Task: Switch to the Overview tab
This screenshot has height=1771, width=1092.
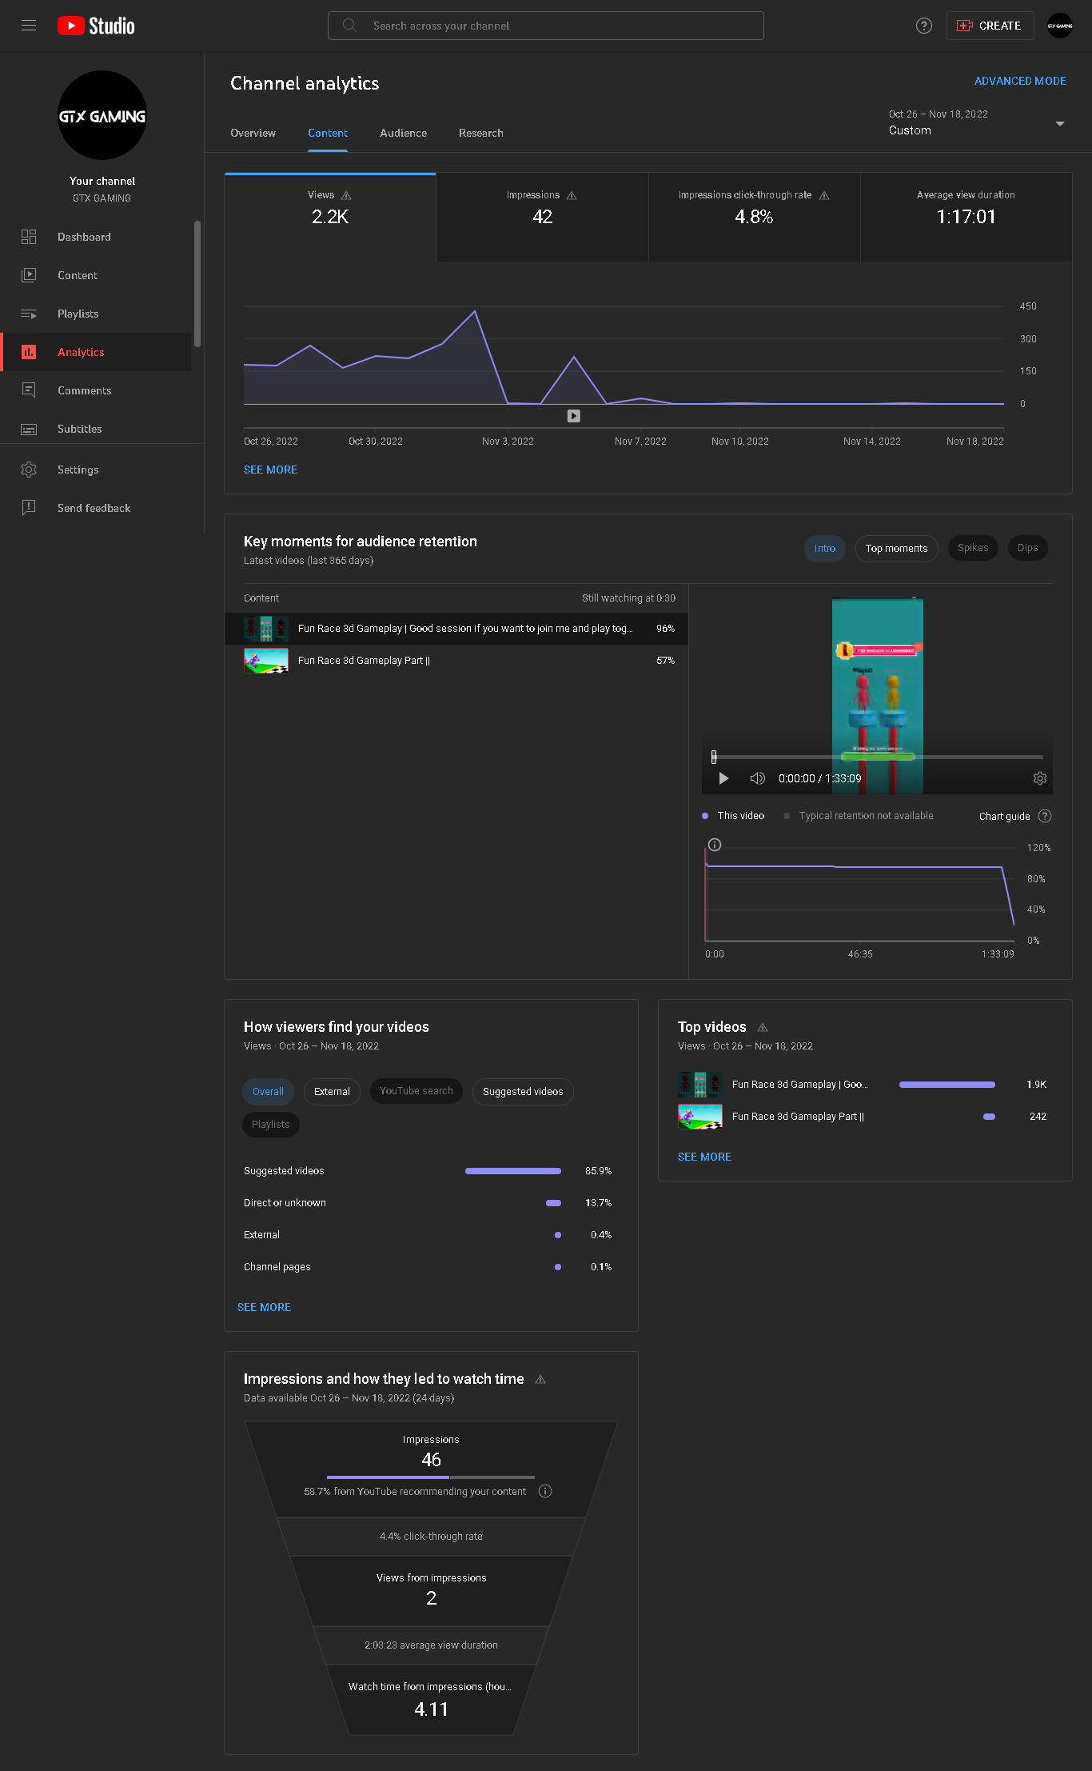Action: tap(253, 133)
